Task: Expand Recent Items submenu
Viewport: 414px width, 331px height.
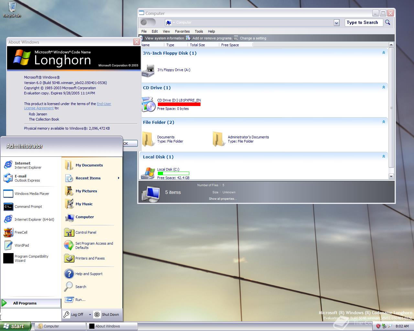Action: (118, 178)
